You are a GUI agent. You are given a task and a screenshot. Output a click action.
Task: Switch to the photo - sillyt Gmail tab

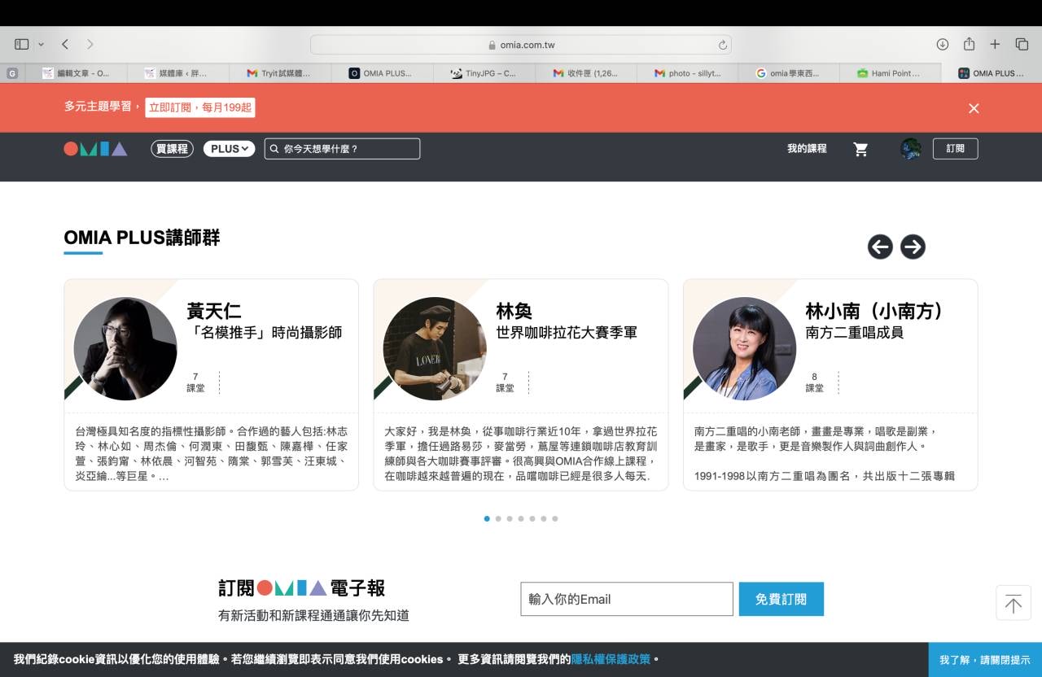pyautogui.click(x=687, y=73)
